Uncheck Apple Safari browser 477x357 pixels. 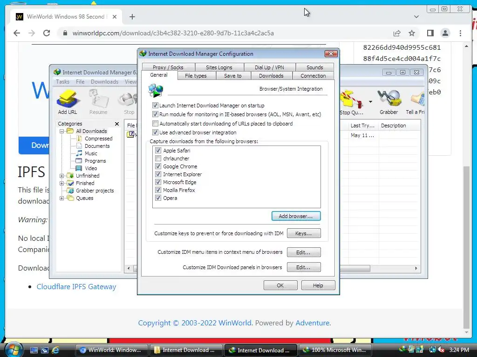[158, 150]
